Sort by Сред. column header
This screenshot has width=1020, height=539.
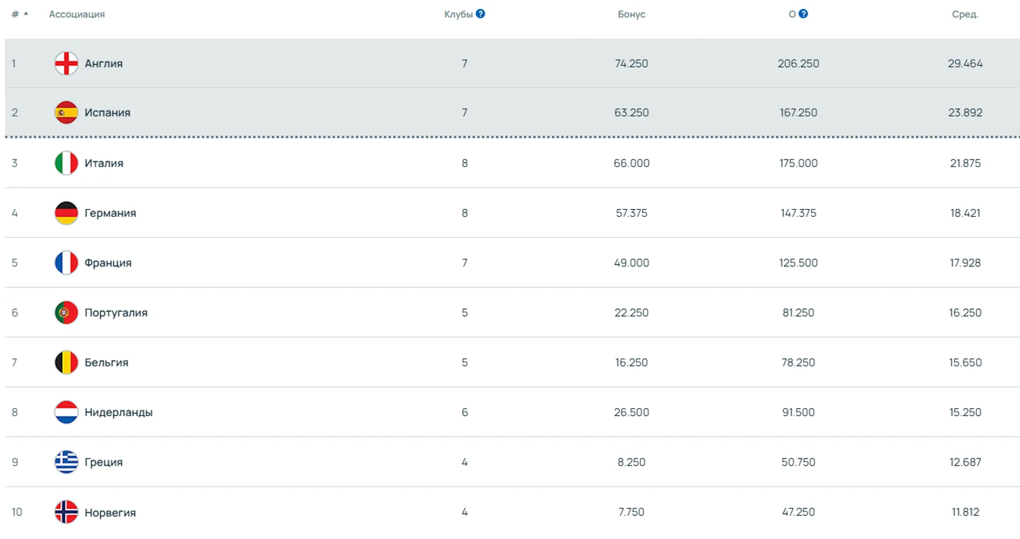(x=965, y=15)
